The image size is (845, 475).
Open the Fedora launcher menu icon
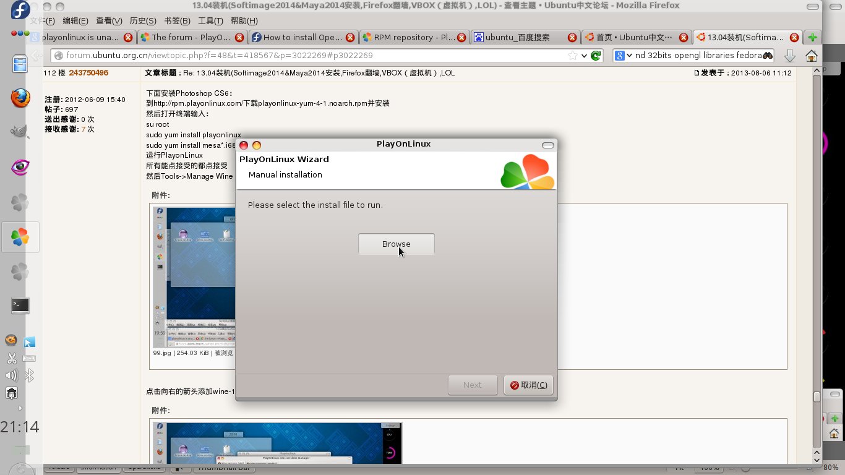[20, 11]
